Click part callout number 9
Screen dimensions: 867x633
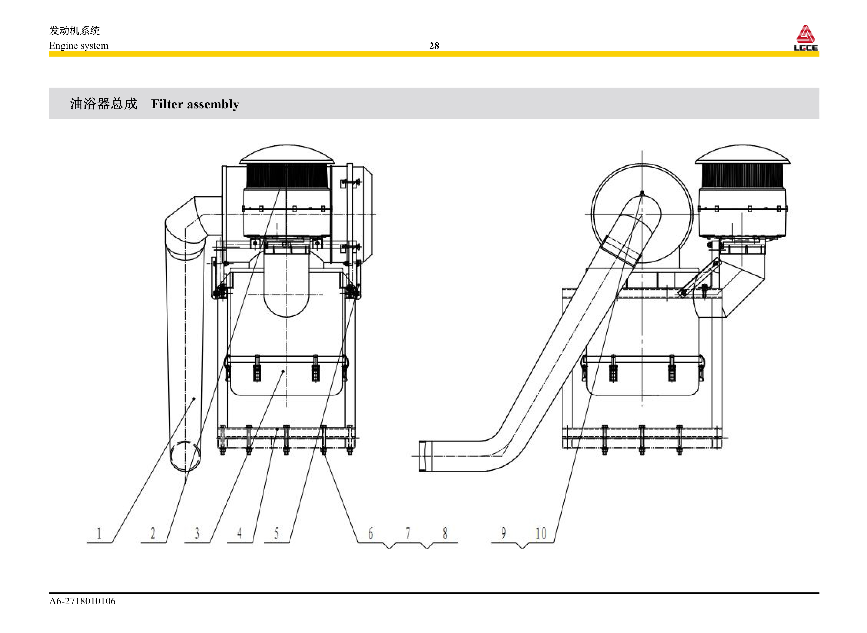tap(503, 533)
